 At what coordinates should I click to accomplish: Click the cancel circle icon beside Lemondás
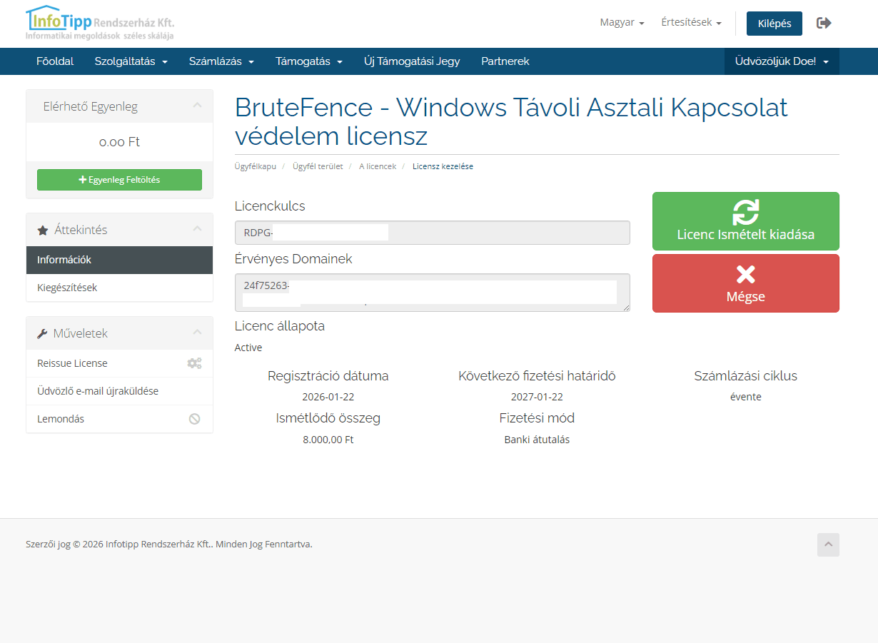pyautogui.click(x=194, y=419)
